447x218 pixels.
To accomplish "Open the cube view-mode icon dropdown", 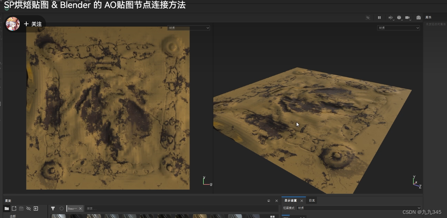I will 399,18.
